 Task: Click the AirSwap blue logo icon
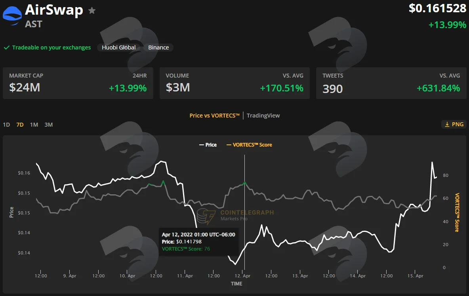(x=12, y=15)
